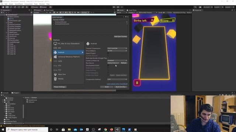Switch to the Console tab
Viewport: 236px width, 132px height.
pos(5,93)
